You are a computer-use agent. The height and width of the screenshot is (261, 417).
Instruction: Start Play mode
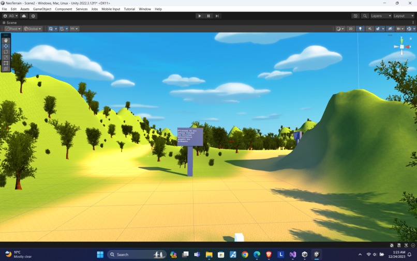(x=200, y=16)
